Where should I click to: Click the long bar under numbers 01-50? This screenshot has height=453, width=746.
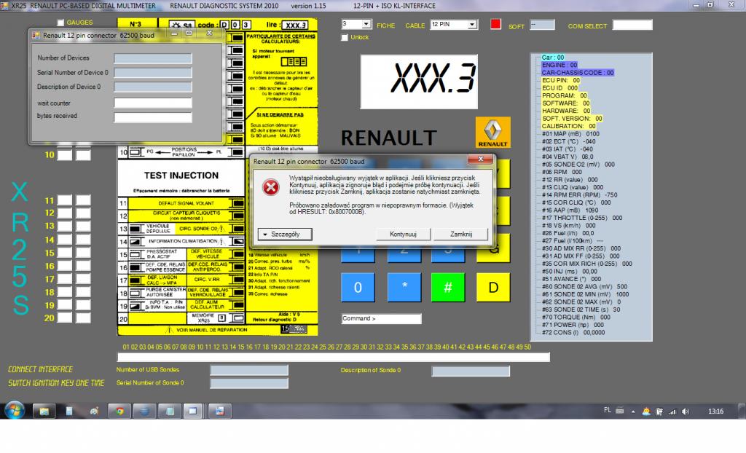334,357
